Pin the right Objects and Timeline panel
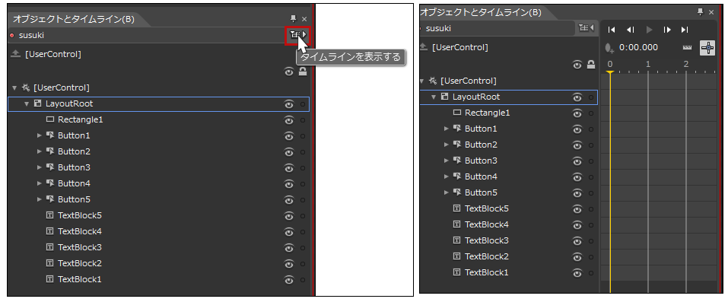The width and height of the screenshot is (728, 302). (x=700, y=12)
